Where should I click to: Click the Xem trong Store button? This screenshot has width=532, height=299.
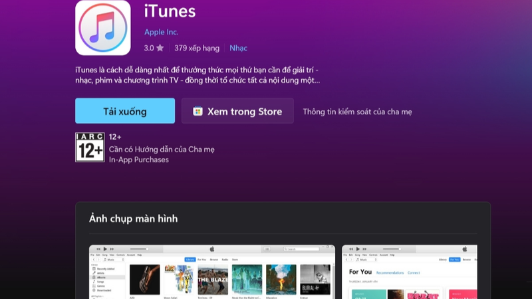tap(237, 111)
